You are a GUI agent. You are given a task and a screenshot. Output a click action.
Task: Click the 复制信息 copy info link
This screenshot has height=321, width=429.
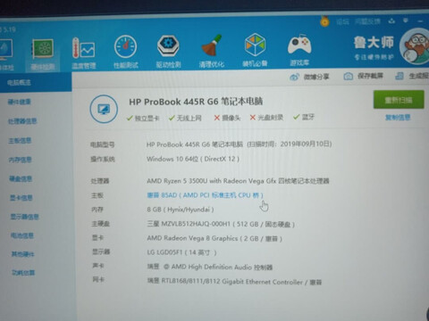point(398,118)
